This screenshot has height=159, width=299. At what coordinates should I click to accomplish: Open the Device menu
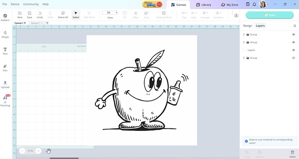coord(15,4)
